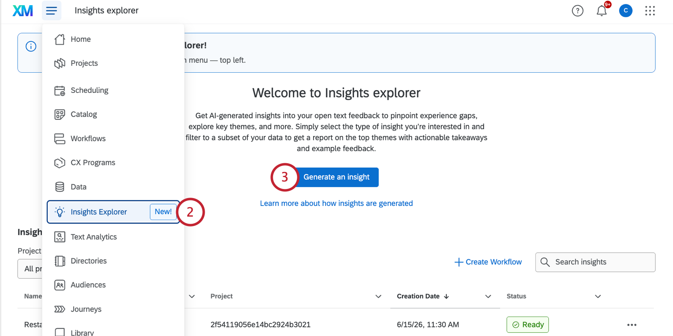
Task: Click the Insights explorer page title
Action: click(x=106, y=11)
